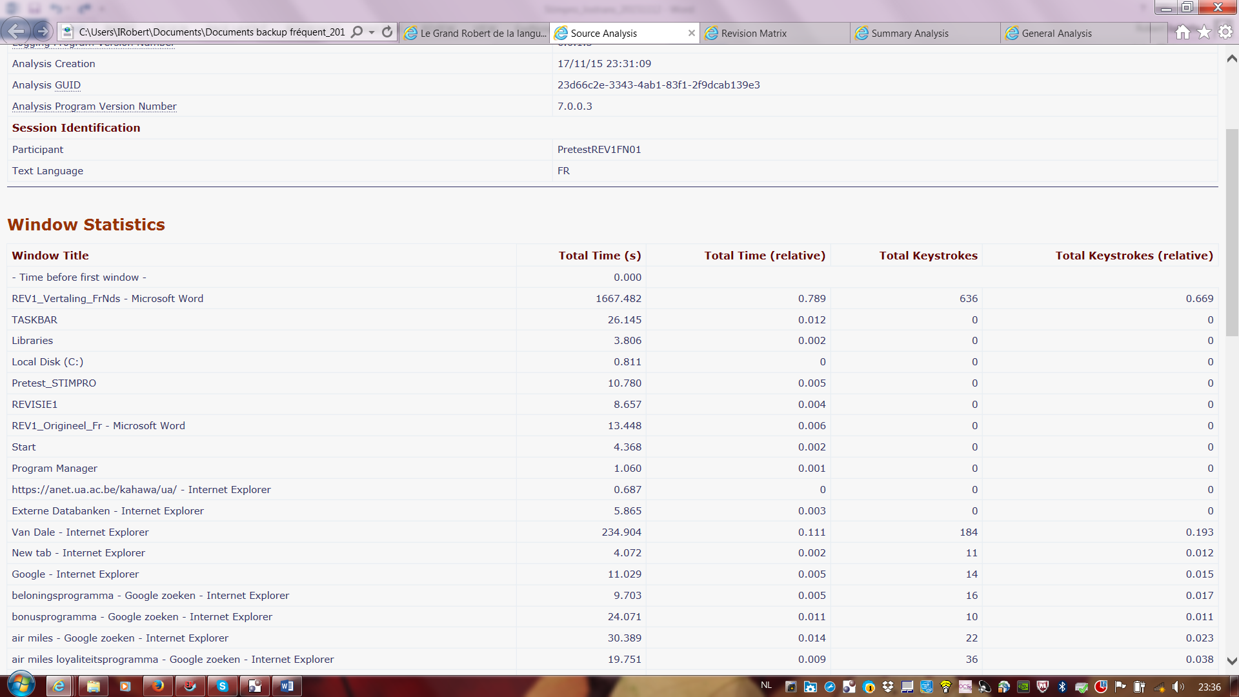Click the address bar file path field
This screenshot has height=697, width=1239.
pyautogui.click(x=212, y=32)
